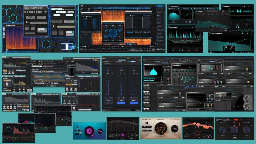Viewport: 256px width, 144px height.
Task: Click the VoiceGate power icon
Action: pos(253,6)
